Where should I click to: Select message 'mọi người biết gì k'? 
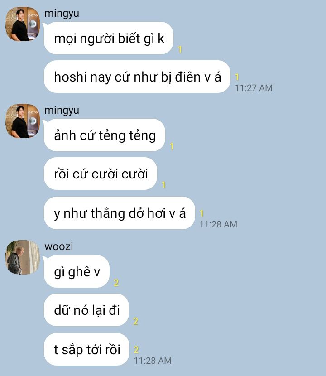pos(109,38)
